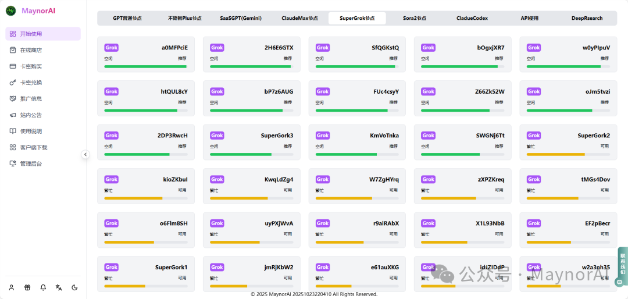Click the language translate icon
628x299 pixels.
coord(59,287)
